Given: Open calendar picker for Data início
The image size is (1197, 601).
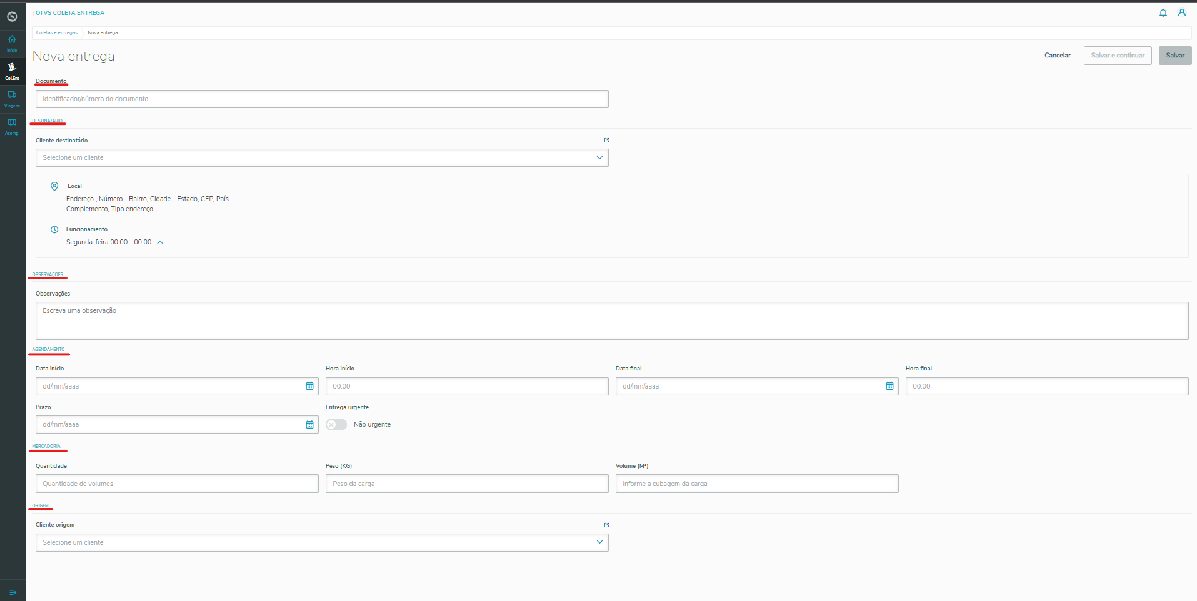Looking at the screenshot, I should click(x=309, y=386).
